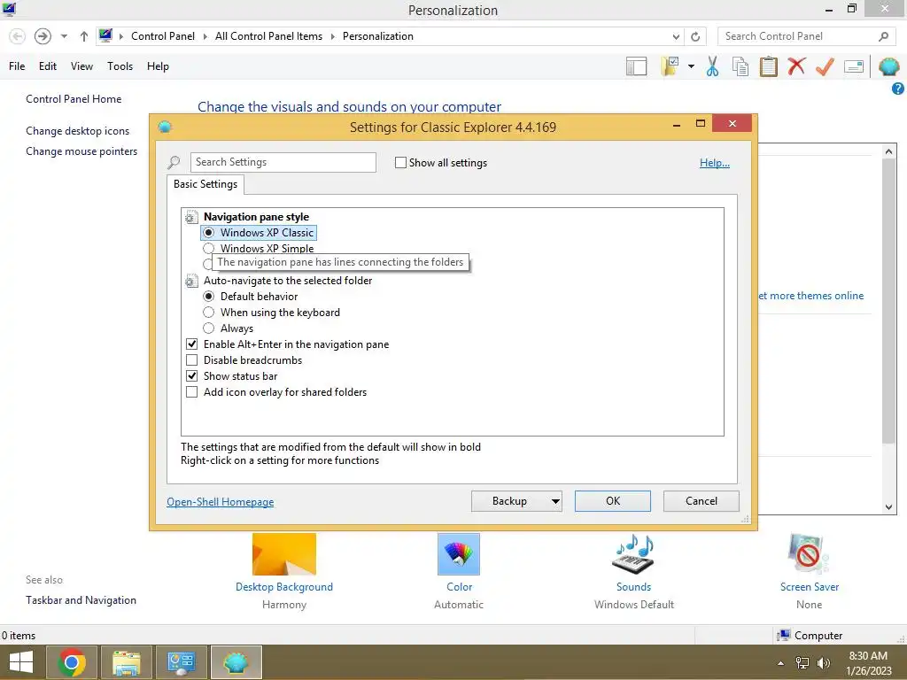Screen dimensions: 907x680
Task: Switch to Control Panel taskbar icon
Action: tap(181, 662)
